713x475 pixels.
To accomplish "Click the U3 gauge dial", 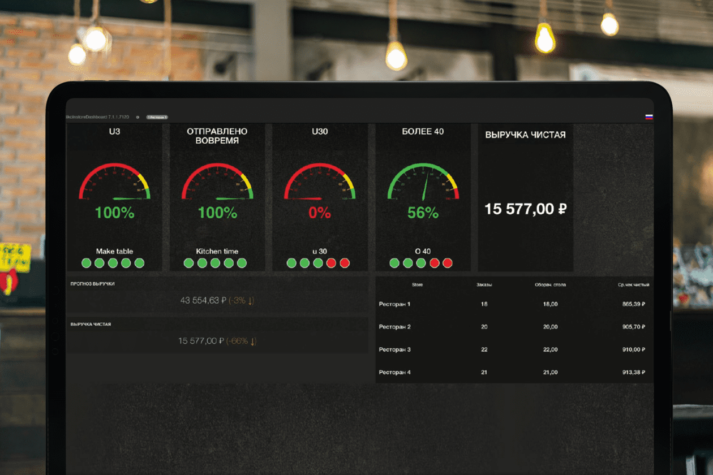I will 114,182.
